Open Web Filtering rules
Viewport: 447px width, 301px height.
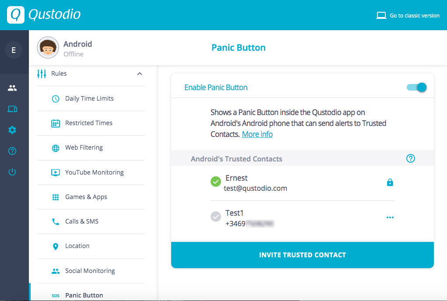91,148
